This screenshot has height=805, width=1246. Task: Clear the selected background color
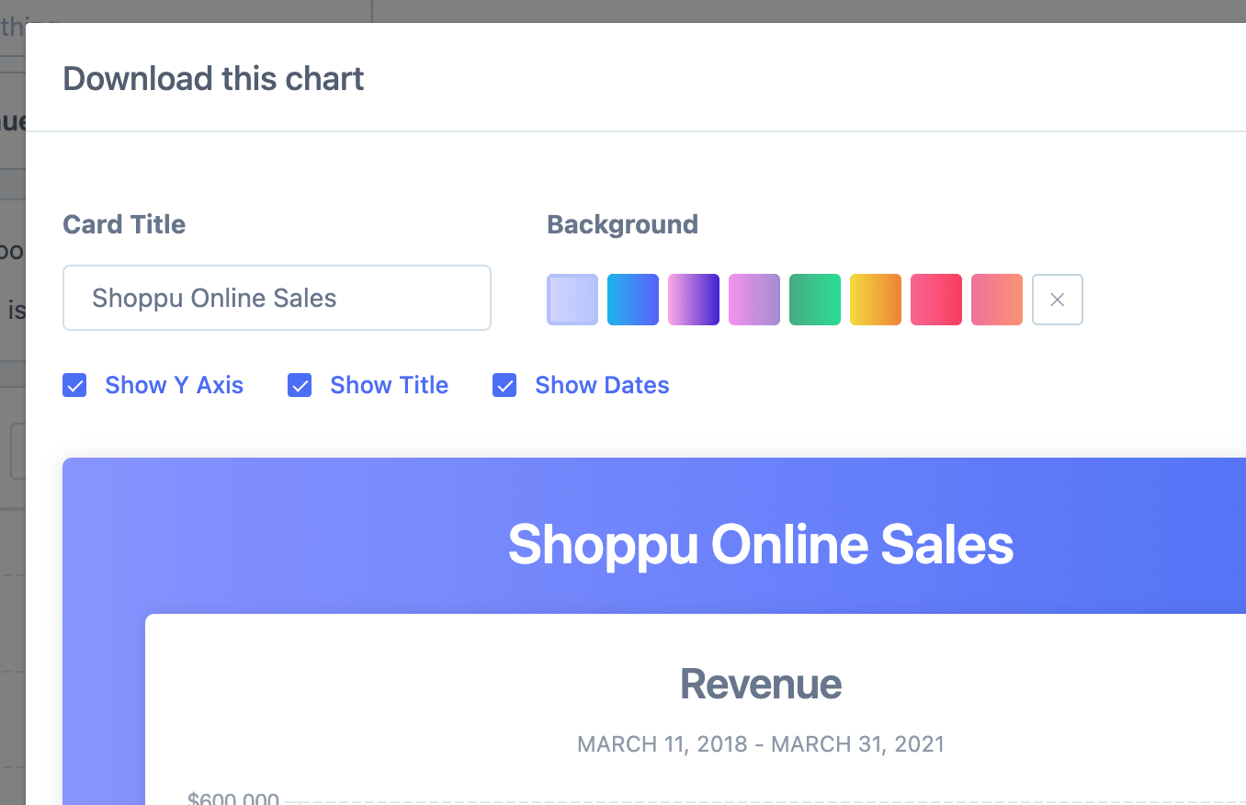[1057, 299]
